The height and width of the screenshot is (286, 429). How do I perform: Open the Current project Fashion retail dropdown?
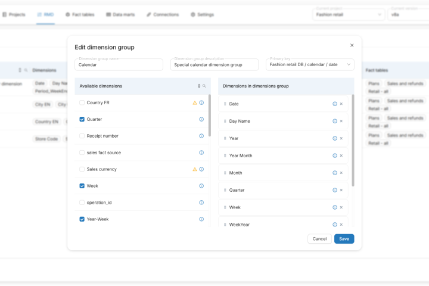(x=349, y=14)
